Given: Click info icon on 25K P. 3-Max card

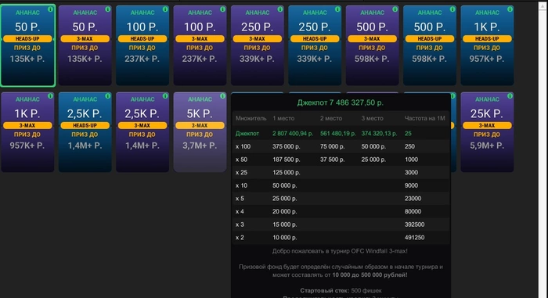Looking at the screenshot, I should tap(510, 96).
